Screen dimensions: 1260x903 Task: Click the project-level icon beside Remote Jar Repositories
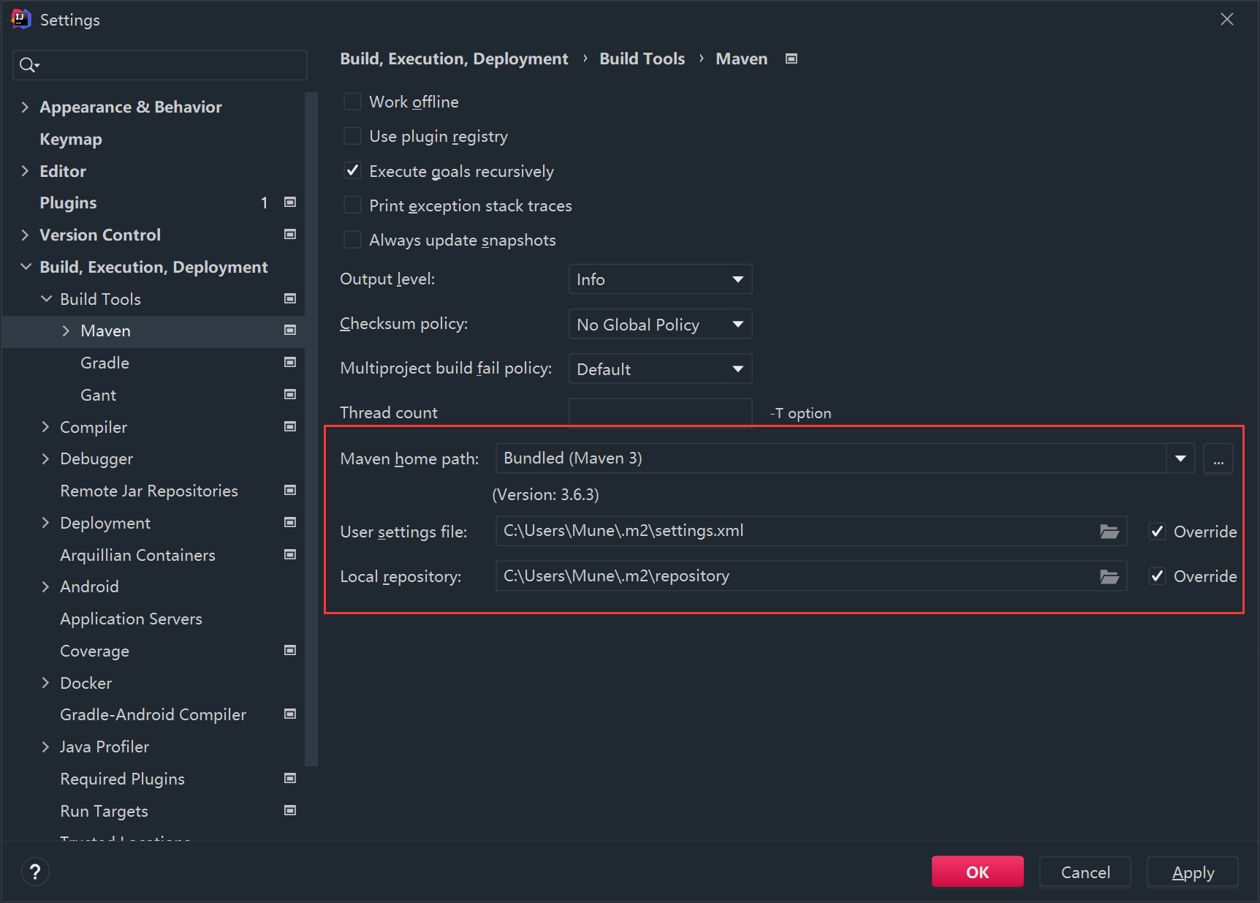[x=290, y=491]
